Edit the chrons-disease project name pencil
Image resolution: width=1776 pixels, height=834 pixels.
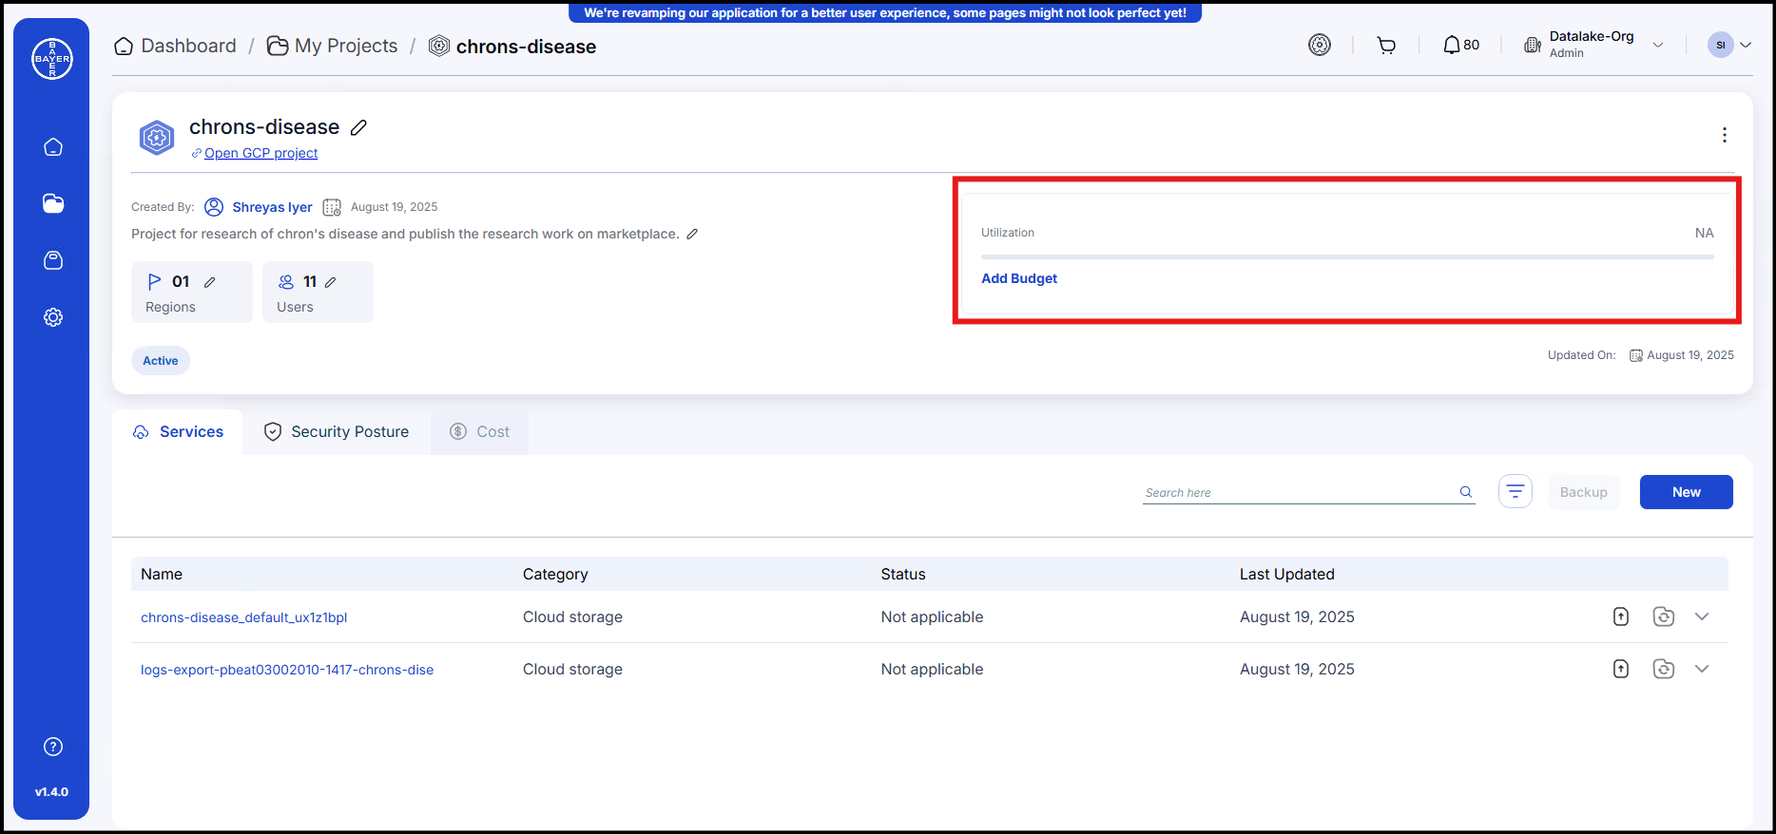coord(358,127)
